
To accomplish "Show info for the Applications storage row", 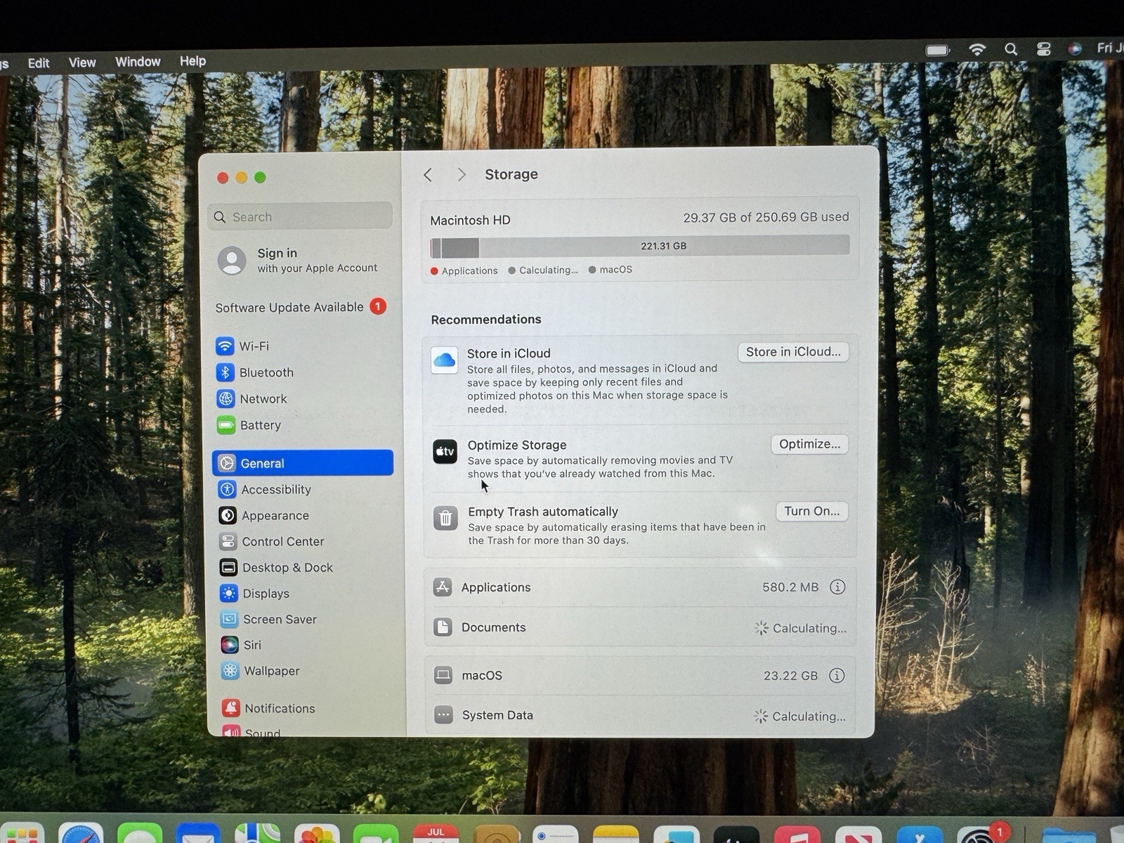I will coord(837,587).
